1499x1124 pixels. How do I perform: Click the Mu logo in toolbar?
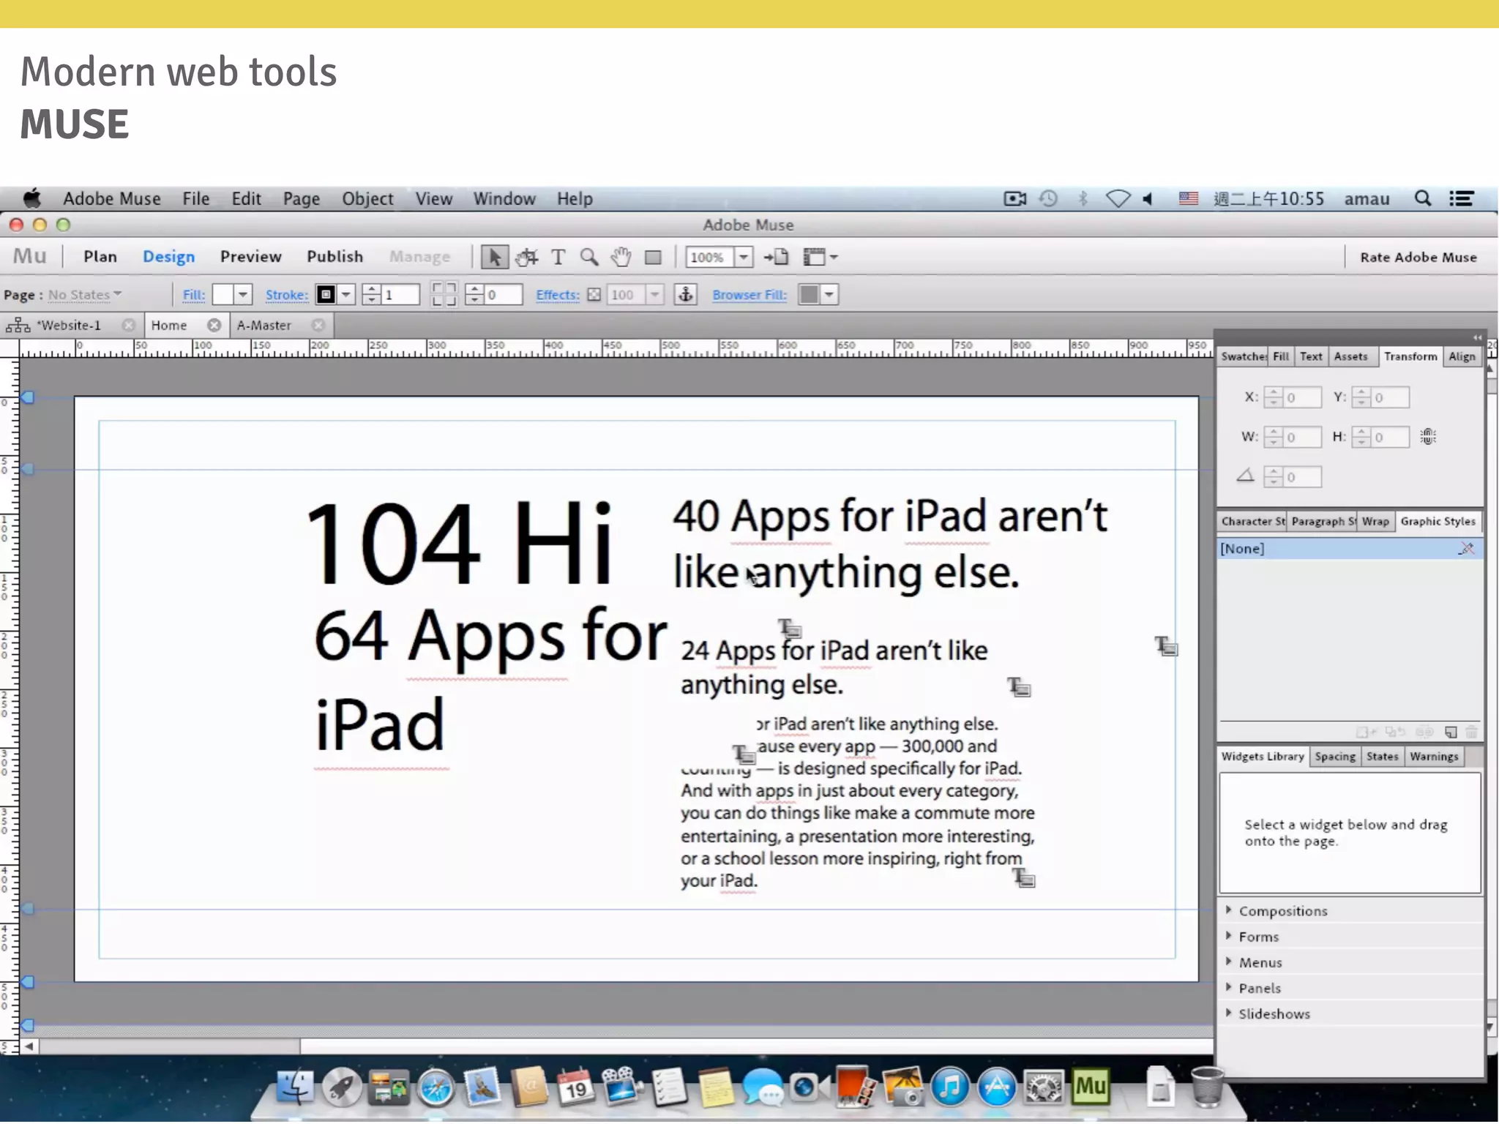pos(30,256)
